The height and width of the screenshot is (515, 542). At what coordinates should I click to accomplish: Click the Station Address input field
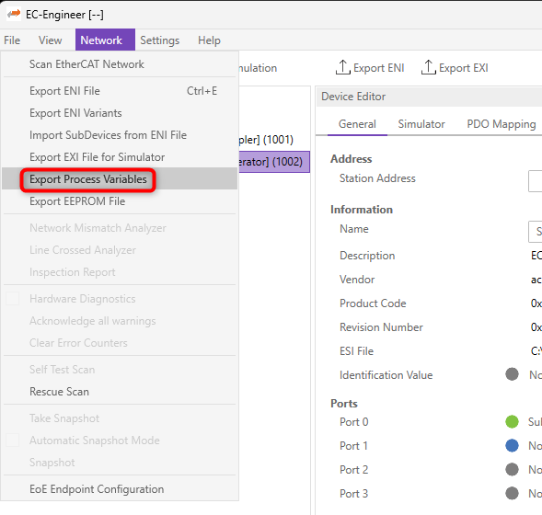tap(535, 180)
